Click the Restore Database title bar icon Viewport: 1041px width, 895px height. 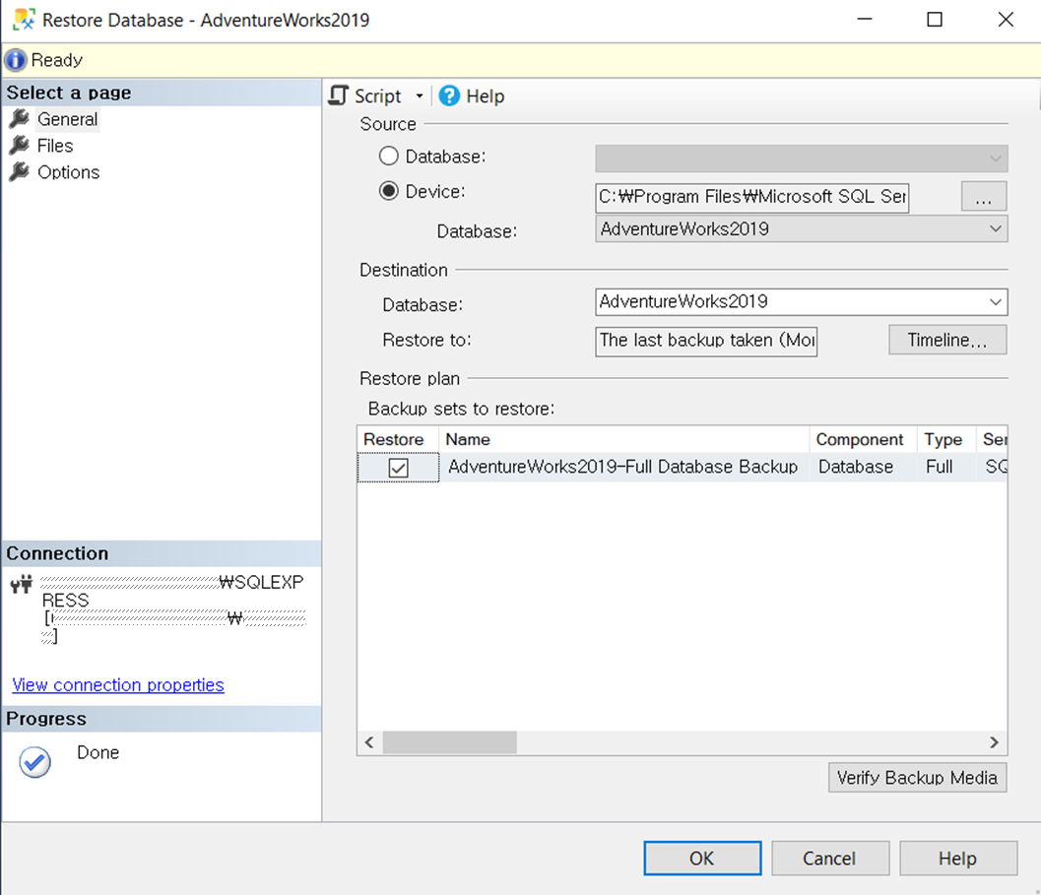(24, 20)
